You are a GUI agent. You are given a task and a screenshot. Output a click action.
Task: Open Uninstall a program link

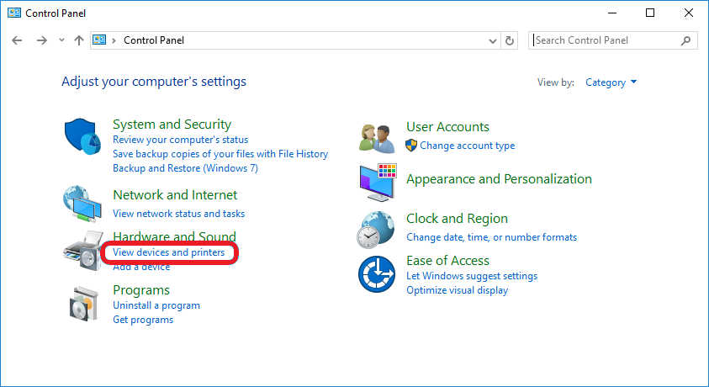tap(156, 305)
